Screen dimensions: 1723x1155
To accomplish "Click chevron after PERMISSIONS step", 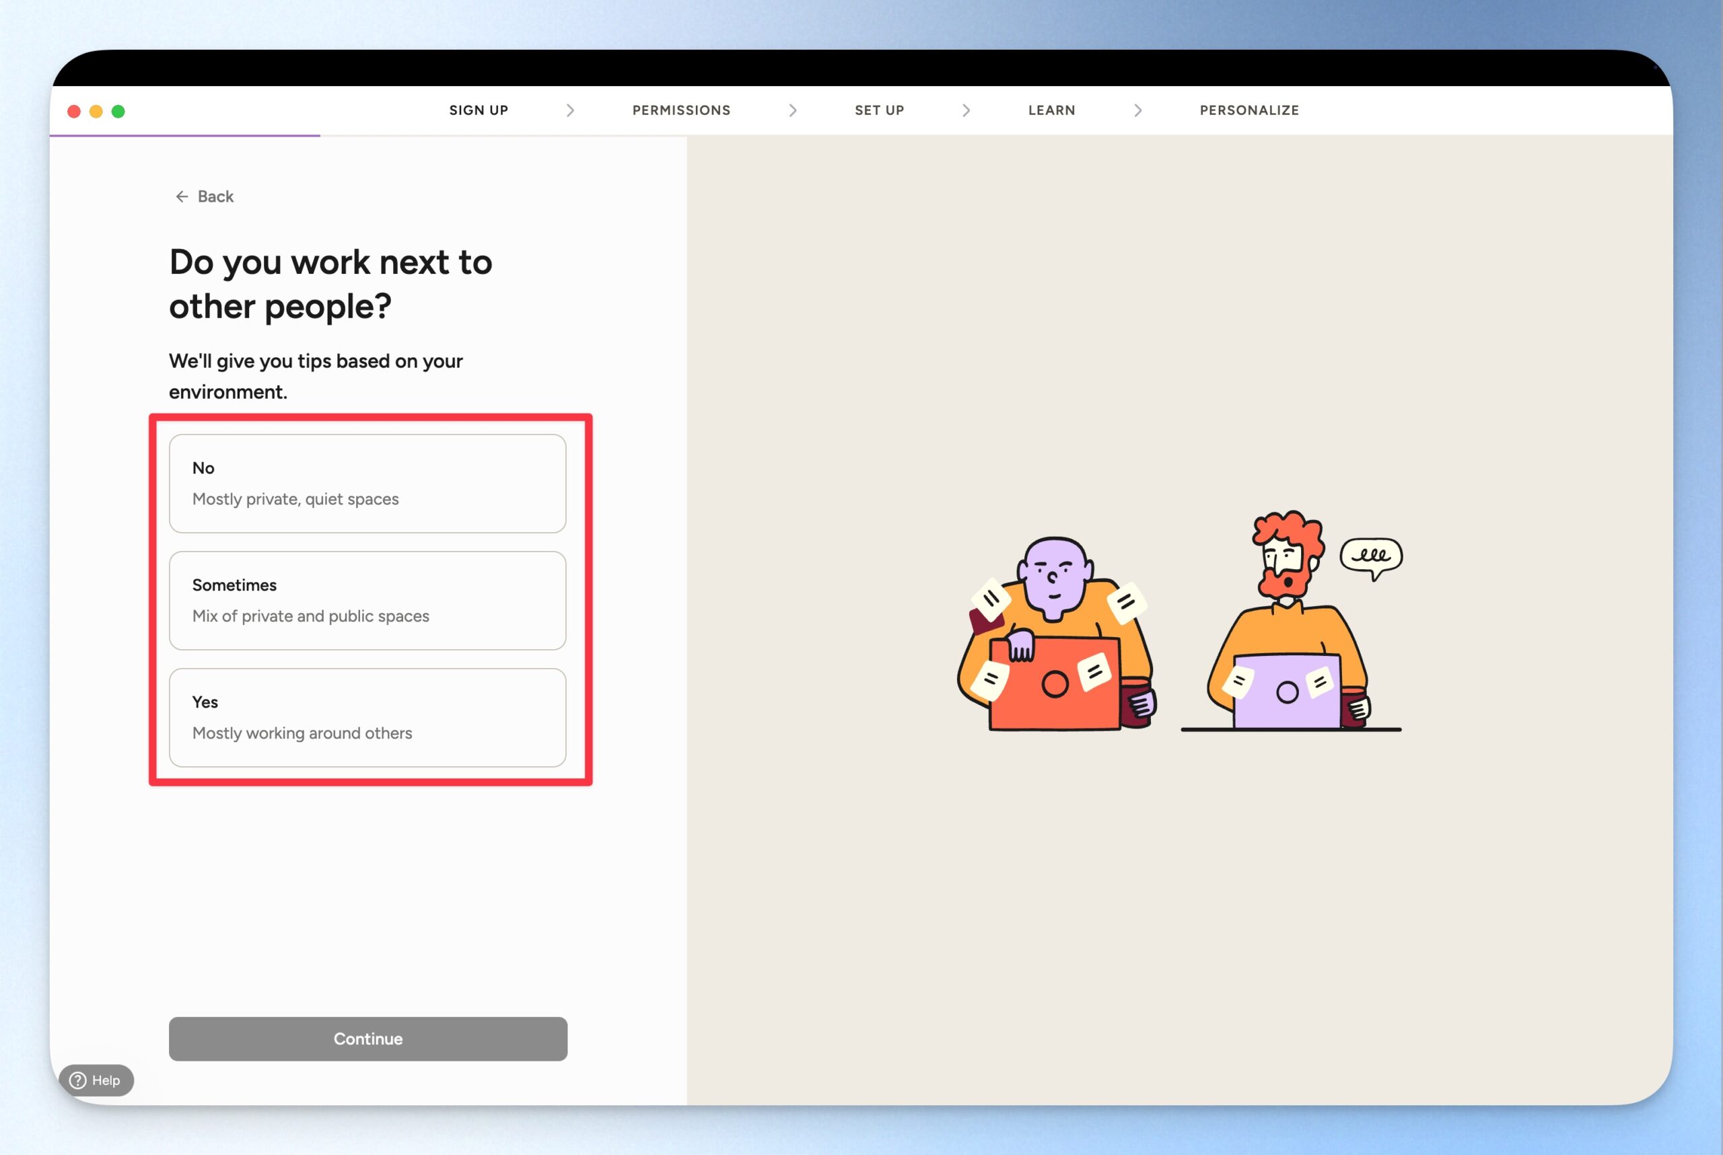I will [792, 110].
